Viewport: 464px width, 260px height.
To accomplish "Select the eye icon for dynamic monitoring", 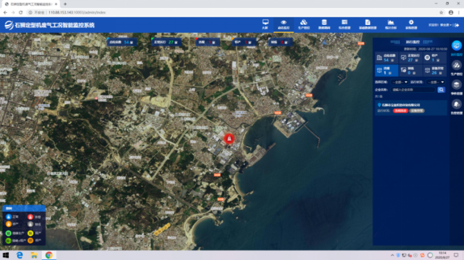I will [x=284, y=24].
